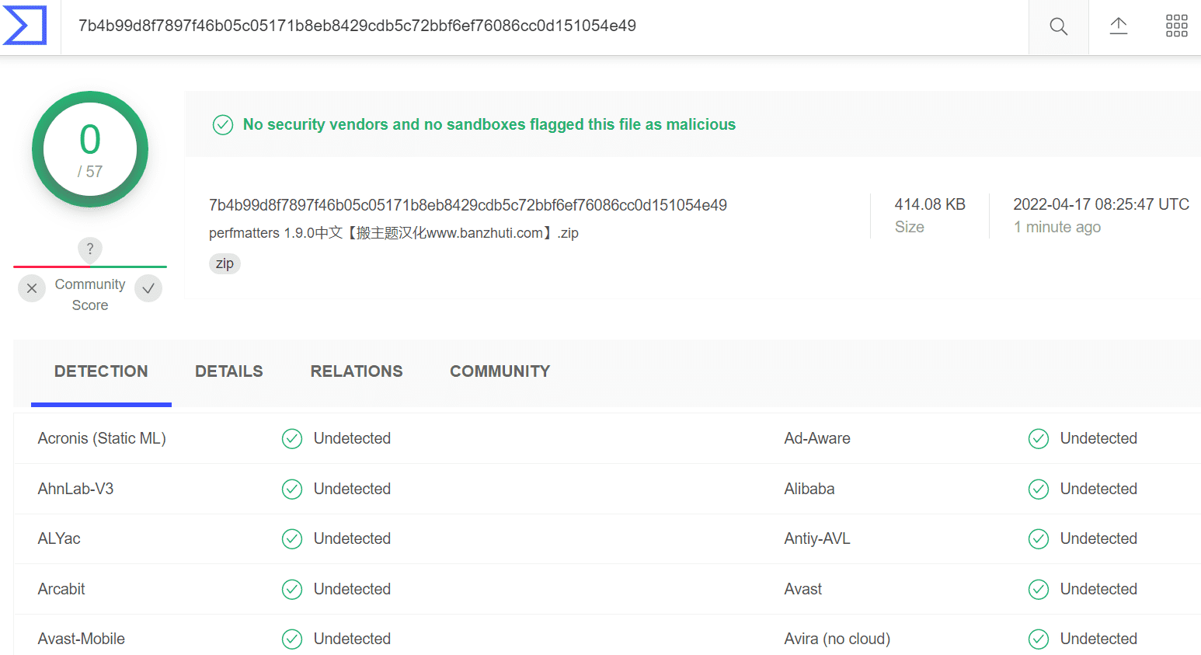Click Undetected result for Alibaba
1201x655 pixels.
point(1098,489)
